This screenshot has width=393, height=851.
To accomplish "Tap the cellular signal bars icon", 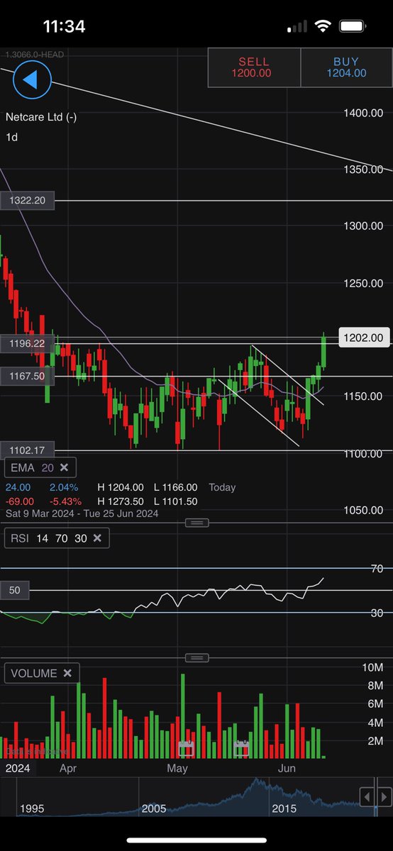I will 298,27.
